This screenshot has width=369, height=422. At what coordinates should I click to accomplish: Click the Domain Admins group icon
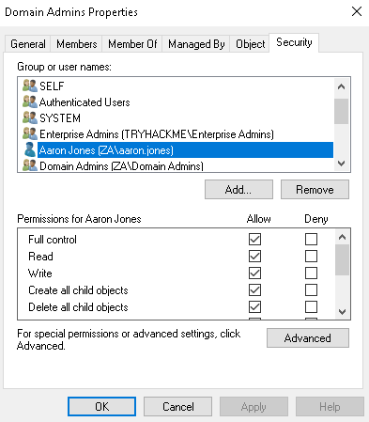tap(30, 165)
